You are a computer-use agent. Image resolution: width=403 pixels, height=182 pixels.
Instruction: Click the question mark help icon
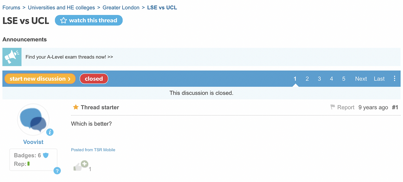pyautogui.click(x=57, y=171)
